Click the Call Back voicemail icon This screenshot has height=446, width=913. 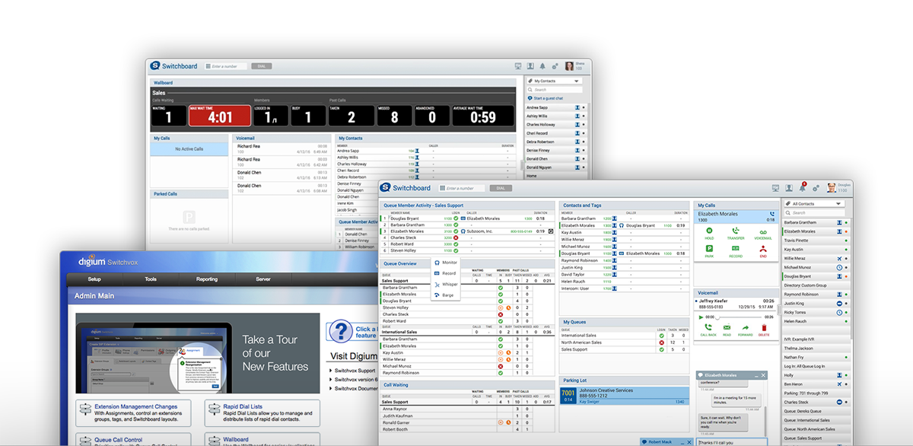pyautogui.click(x=708, y=327)
